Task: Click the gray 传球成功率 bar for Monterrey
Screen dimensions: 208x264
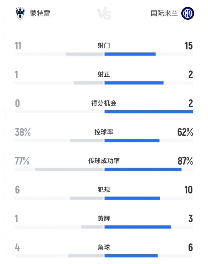Action: [x=69, y=169]
